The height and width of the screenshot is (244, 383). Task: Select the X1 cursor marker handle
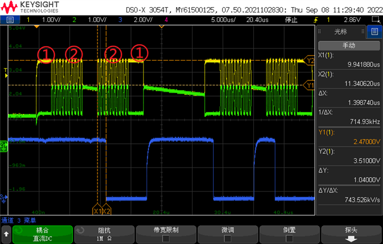(x=97, y=210)
